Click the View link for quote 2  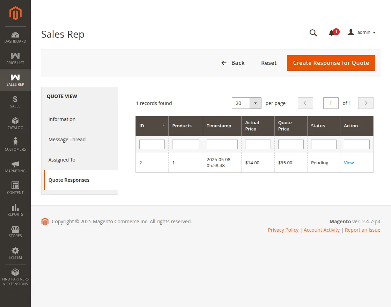(349, 163)
